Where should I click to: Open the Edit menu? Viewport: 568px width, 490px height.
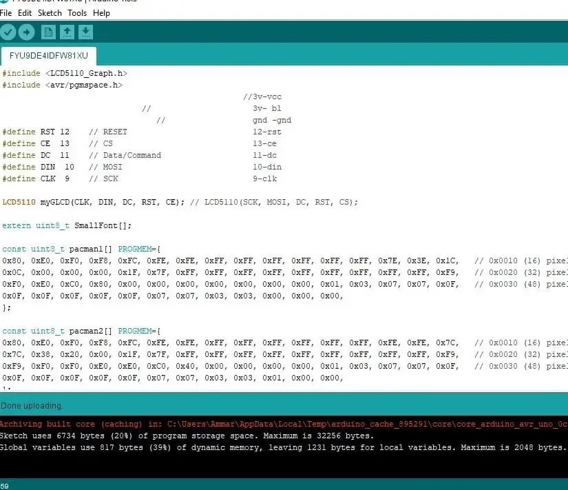pos(25,13)
